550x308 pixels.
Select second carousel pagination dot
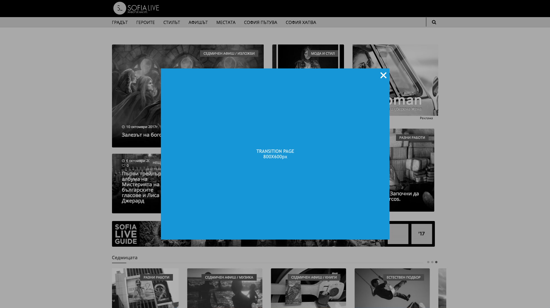(x=432, y=262)
